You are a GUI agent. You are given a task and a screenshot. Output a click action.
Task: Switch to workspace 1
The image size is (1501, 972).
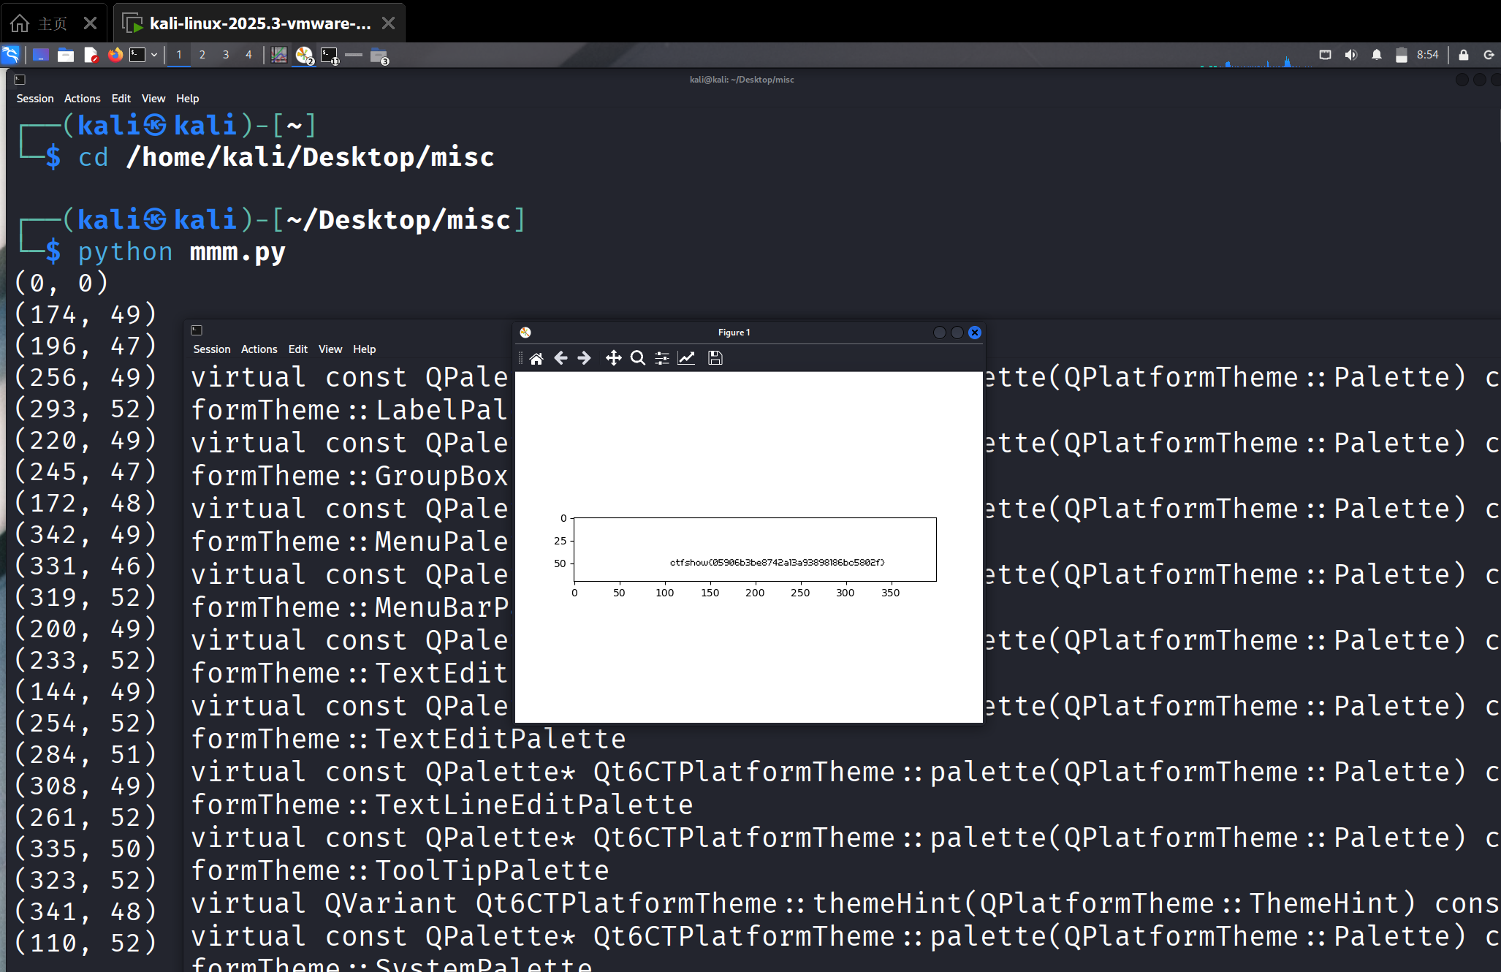(179, 55)
